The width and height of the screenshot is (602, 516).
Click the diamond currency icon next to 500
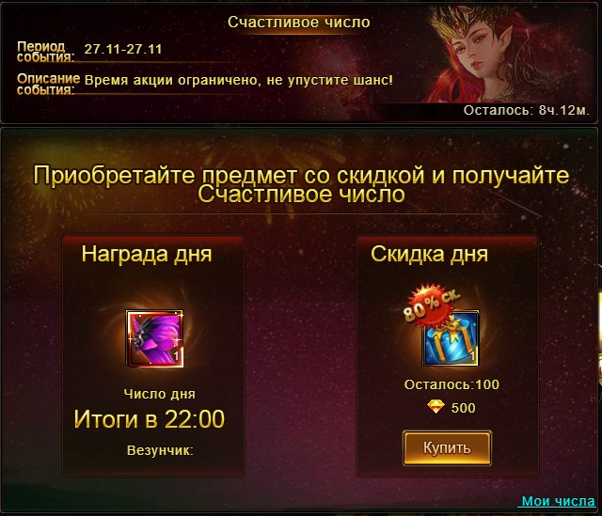pos(436,407)
